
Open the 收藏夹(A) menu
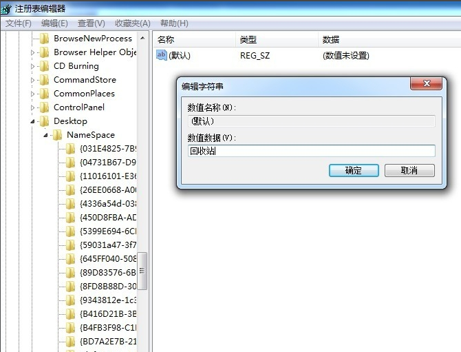click(133, 23)
